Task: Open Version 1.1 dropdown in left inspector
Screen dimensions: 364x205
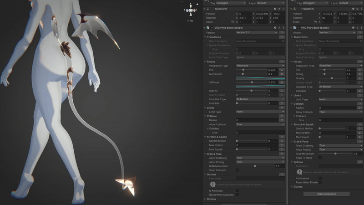Action: tap(257, 32)
